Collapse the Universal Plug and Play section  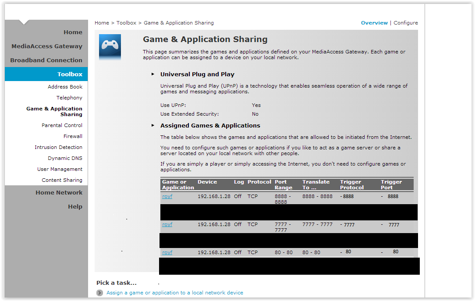coord(153,74)
